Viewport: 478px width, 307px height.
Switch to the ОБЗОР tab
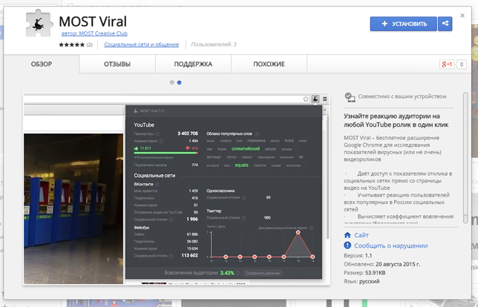point(42,64)
